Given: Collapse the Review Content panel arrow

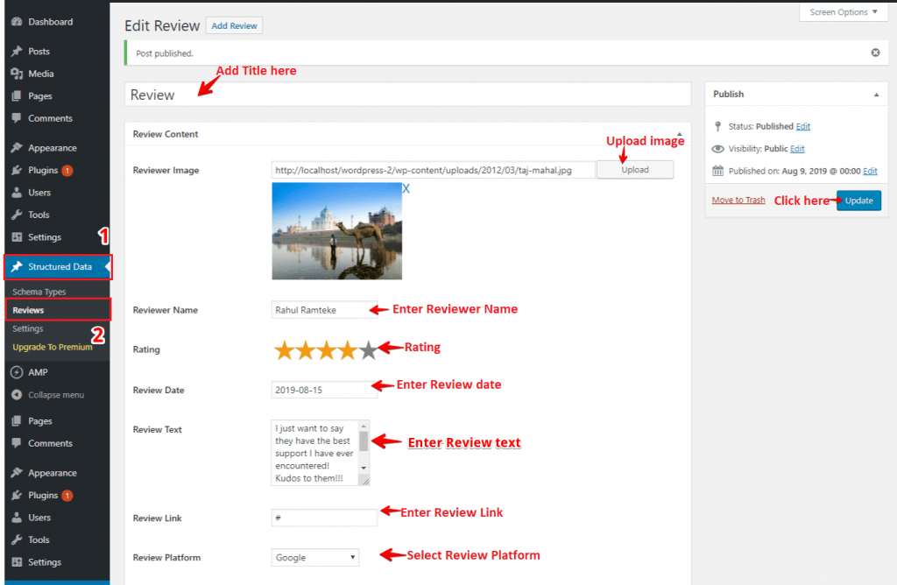Looking at the screenshot, I should (680, 134).
